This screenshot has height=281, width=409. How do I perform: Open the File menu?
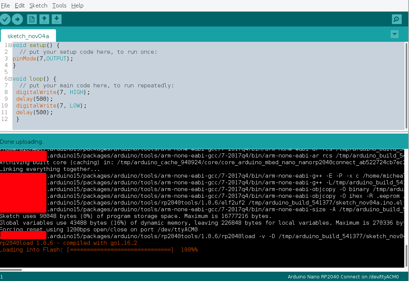click(6, 5)
